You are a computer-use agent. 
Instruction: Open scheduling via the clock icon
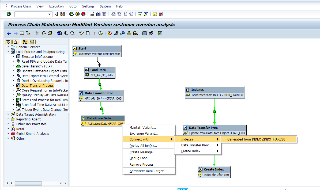(101, 33)
